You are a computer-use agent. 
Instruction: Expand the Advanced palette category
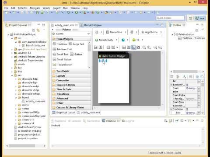tap(71, 99)
